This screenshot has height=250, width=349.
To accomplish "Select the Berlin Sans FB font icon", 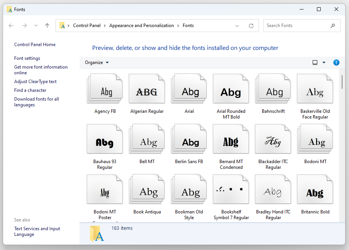I will coord(189,139).
